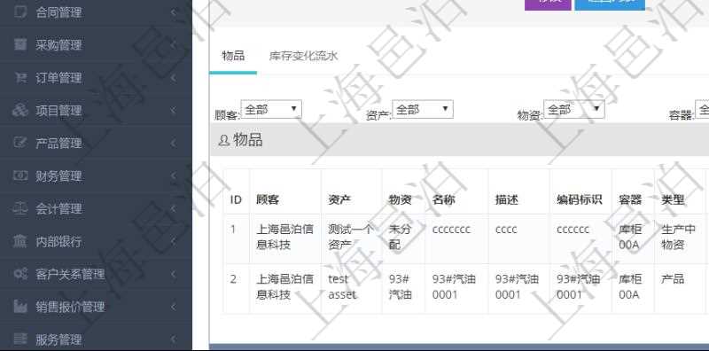Click the 服务管理 list icon
This screenshot has width=709, height=351.
click(20, 339)
